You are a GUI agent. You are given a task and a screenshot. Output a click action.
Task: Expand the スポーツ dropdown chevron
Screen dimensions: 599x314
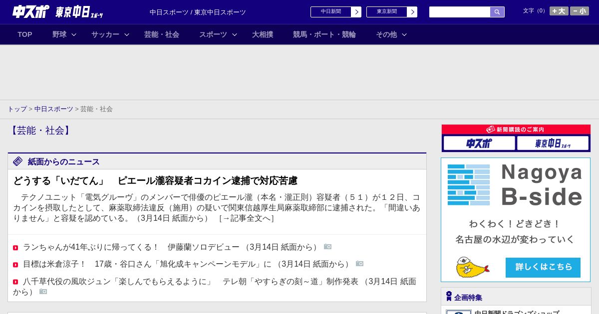click(x=235, y=34)
